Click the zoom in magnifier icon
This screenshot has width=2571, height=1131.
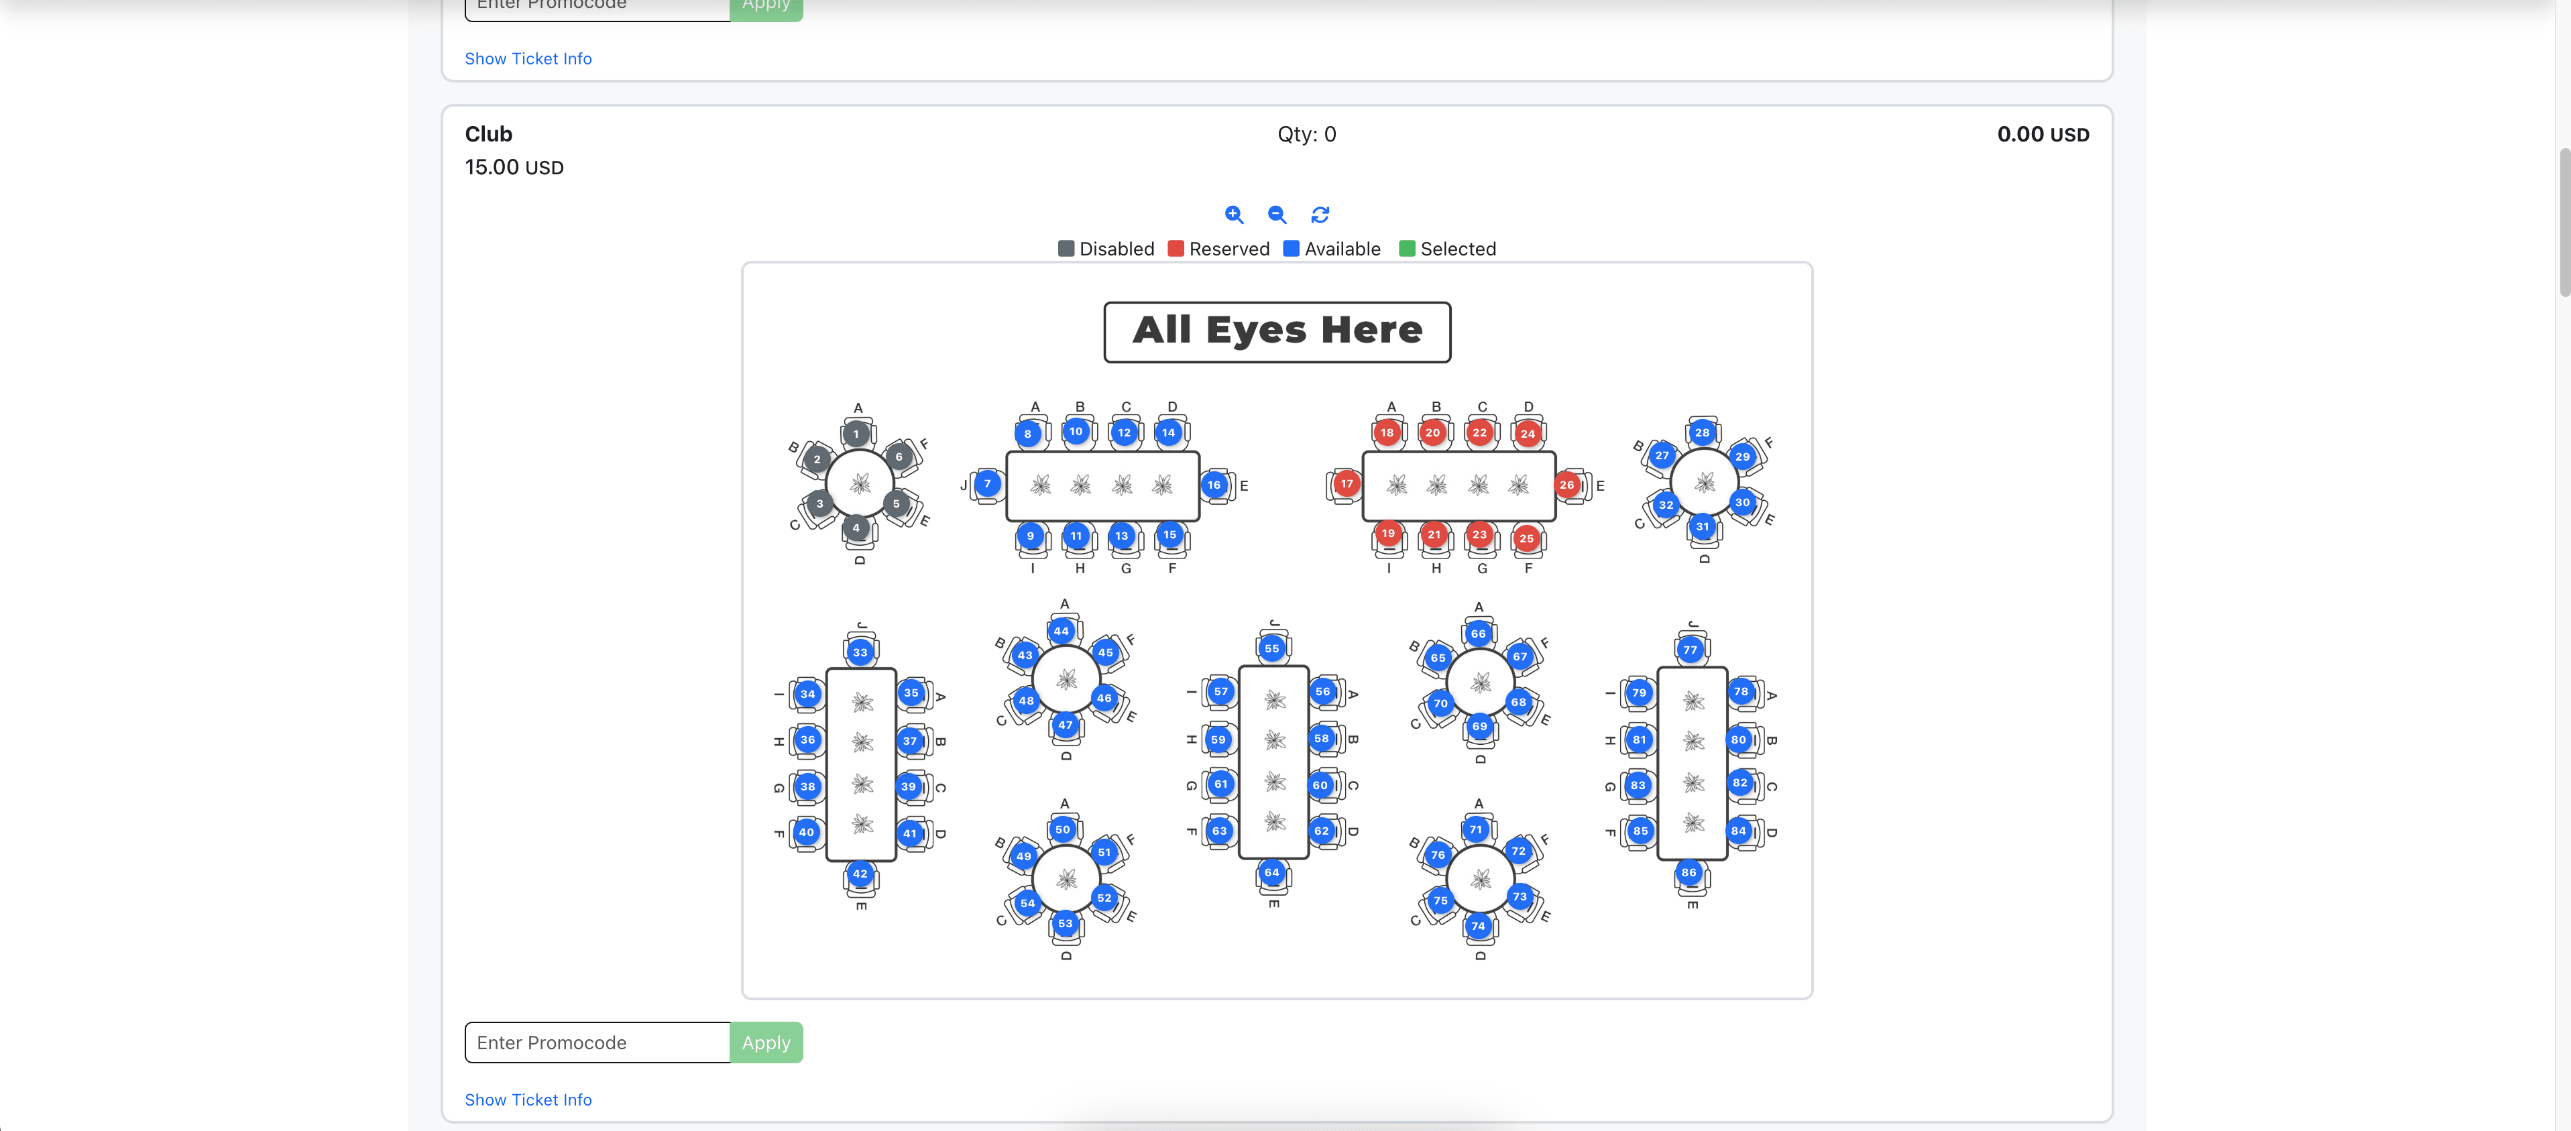point(1234,215)
